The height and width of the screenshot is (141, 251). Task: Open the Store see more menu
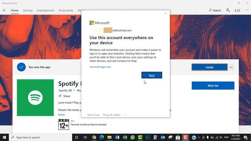247,10
